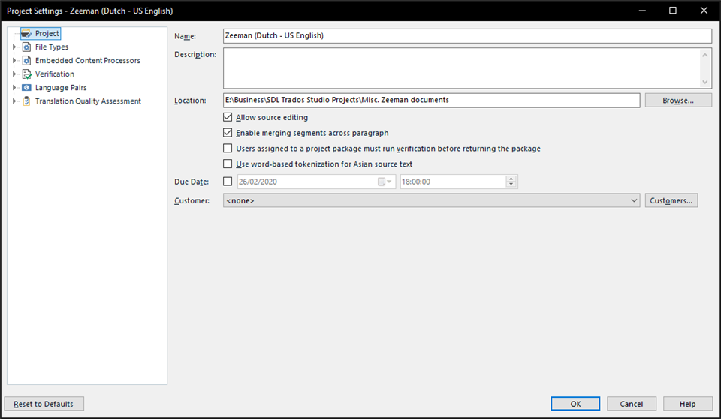Click Description scrollbar up arrow

705,55
